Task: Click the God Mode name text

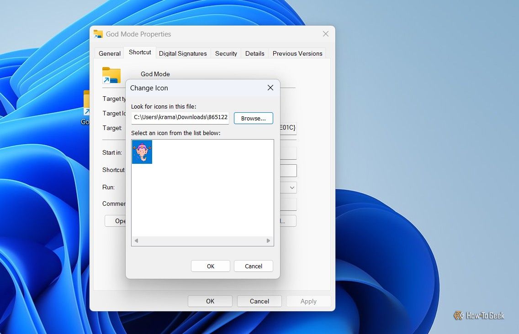Action: (155, 74)
